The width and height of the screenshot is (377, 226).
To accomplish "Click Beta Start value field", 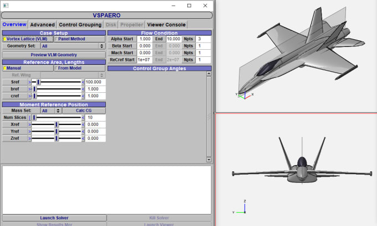I will (x=145, y=46).
